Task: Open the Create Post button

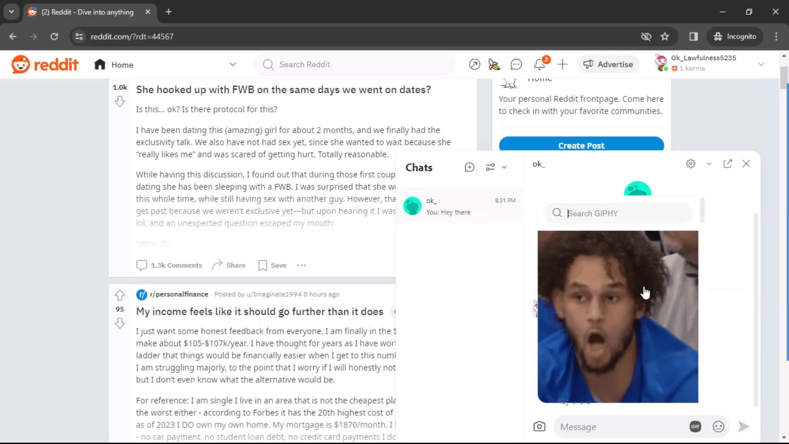Action: (x=581, y=145)
